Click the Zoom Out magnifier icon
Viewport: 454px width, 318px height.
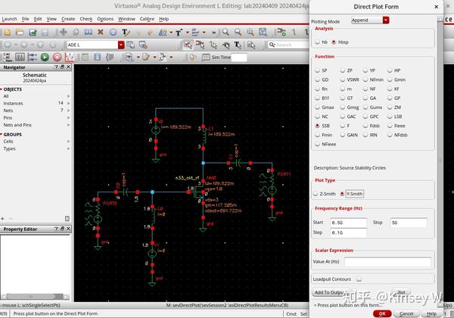click(x=238, y=32)
